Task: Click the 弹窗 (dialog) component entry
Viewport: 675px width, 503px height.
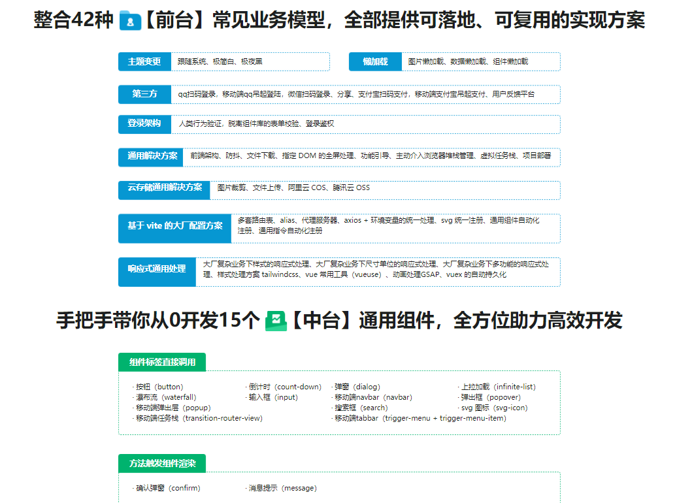Action: (356, 387)
